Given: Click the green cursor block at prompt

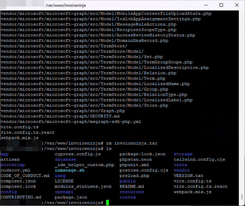Looking at the screenshot, I should tap(108, 203).
